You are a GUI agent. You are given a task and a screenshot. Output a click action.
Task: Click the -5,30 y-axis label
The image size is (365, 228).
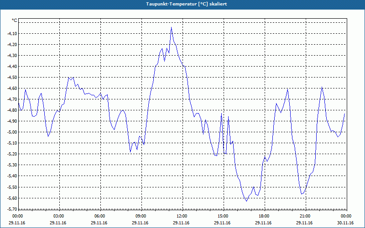pos(12,165)
